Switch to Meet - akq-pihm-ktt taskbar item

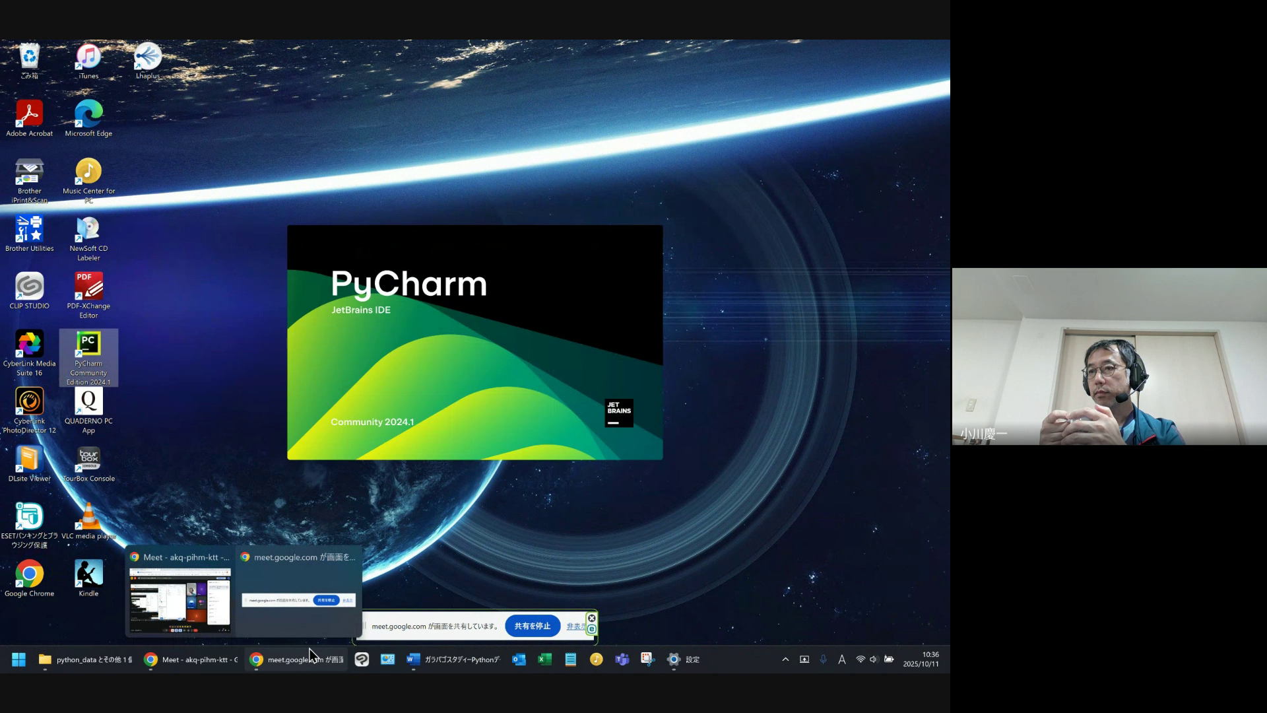(x=191, y=660)
